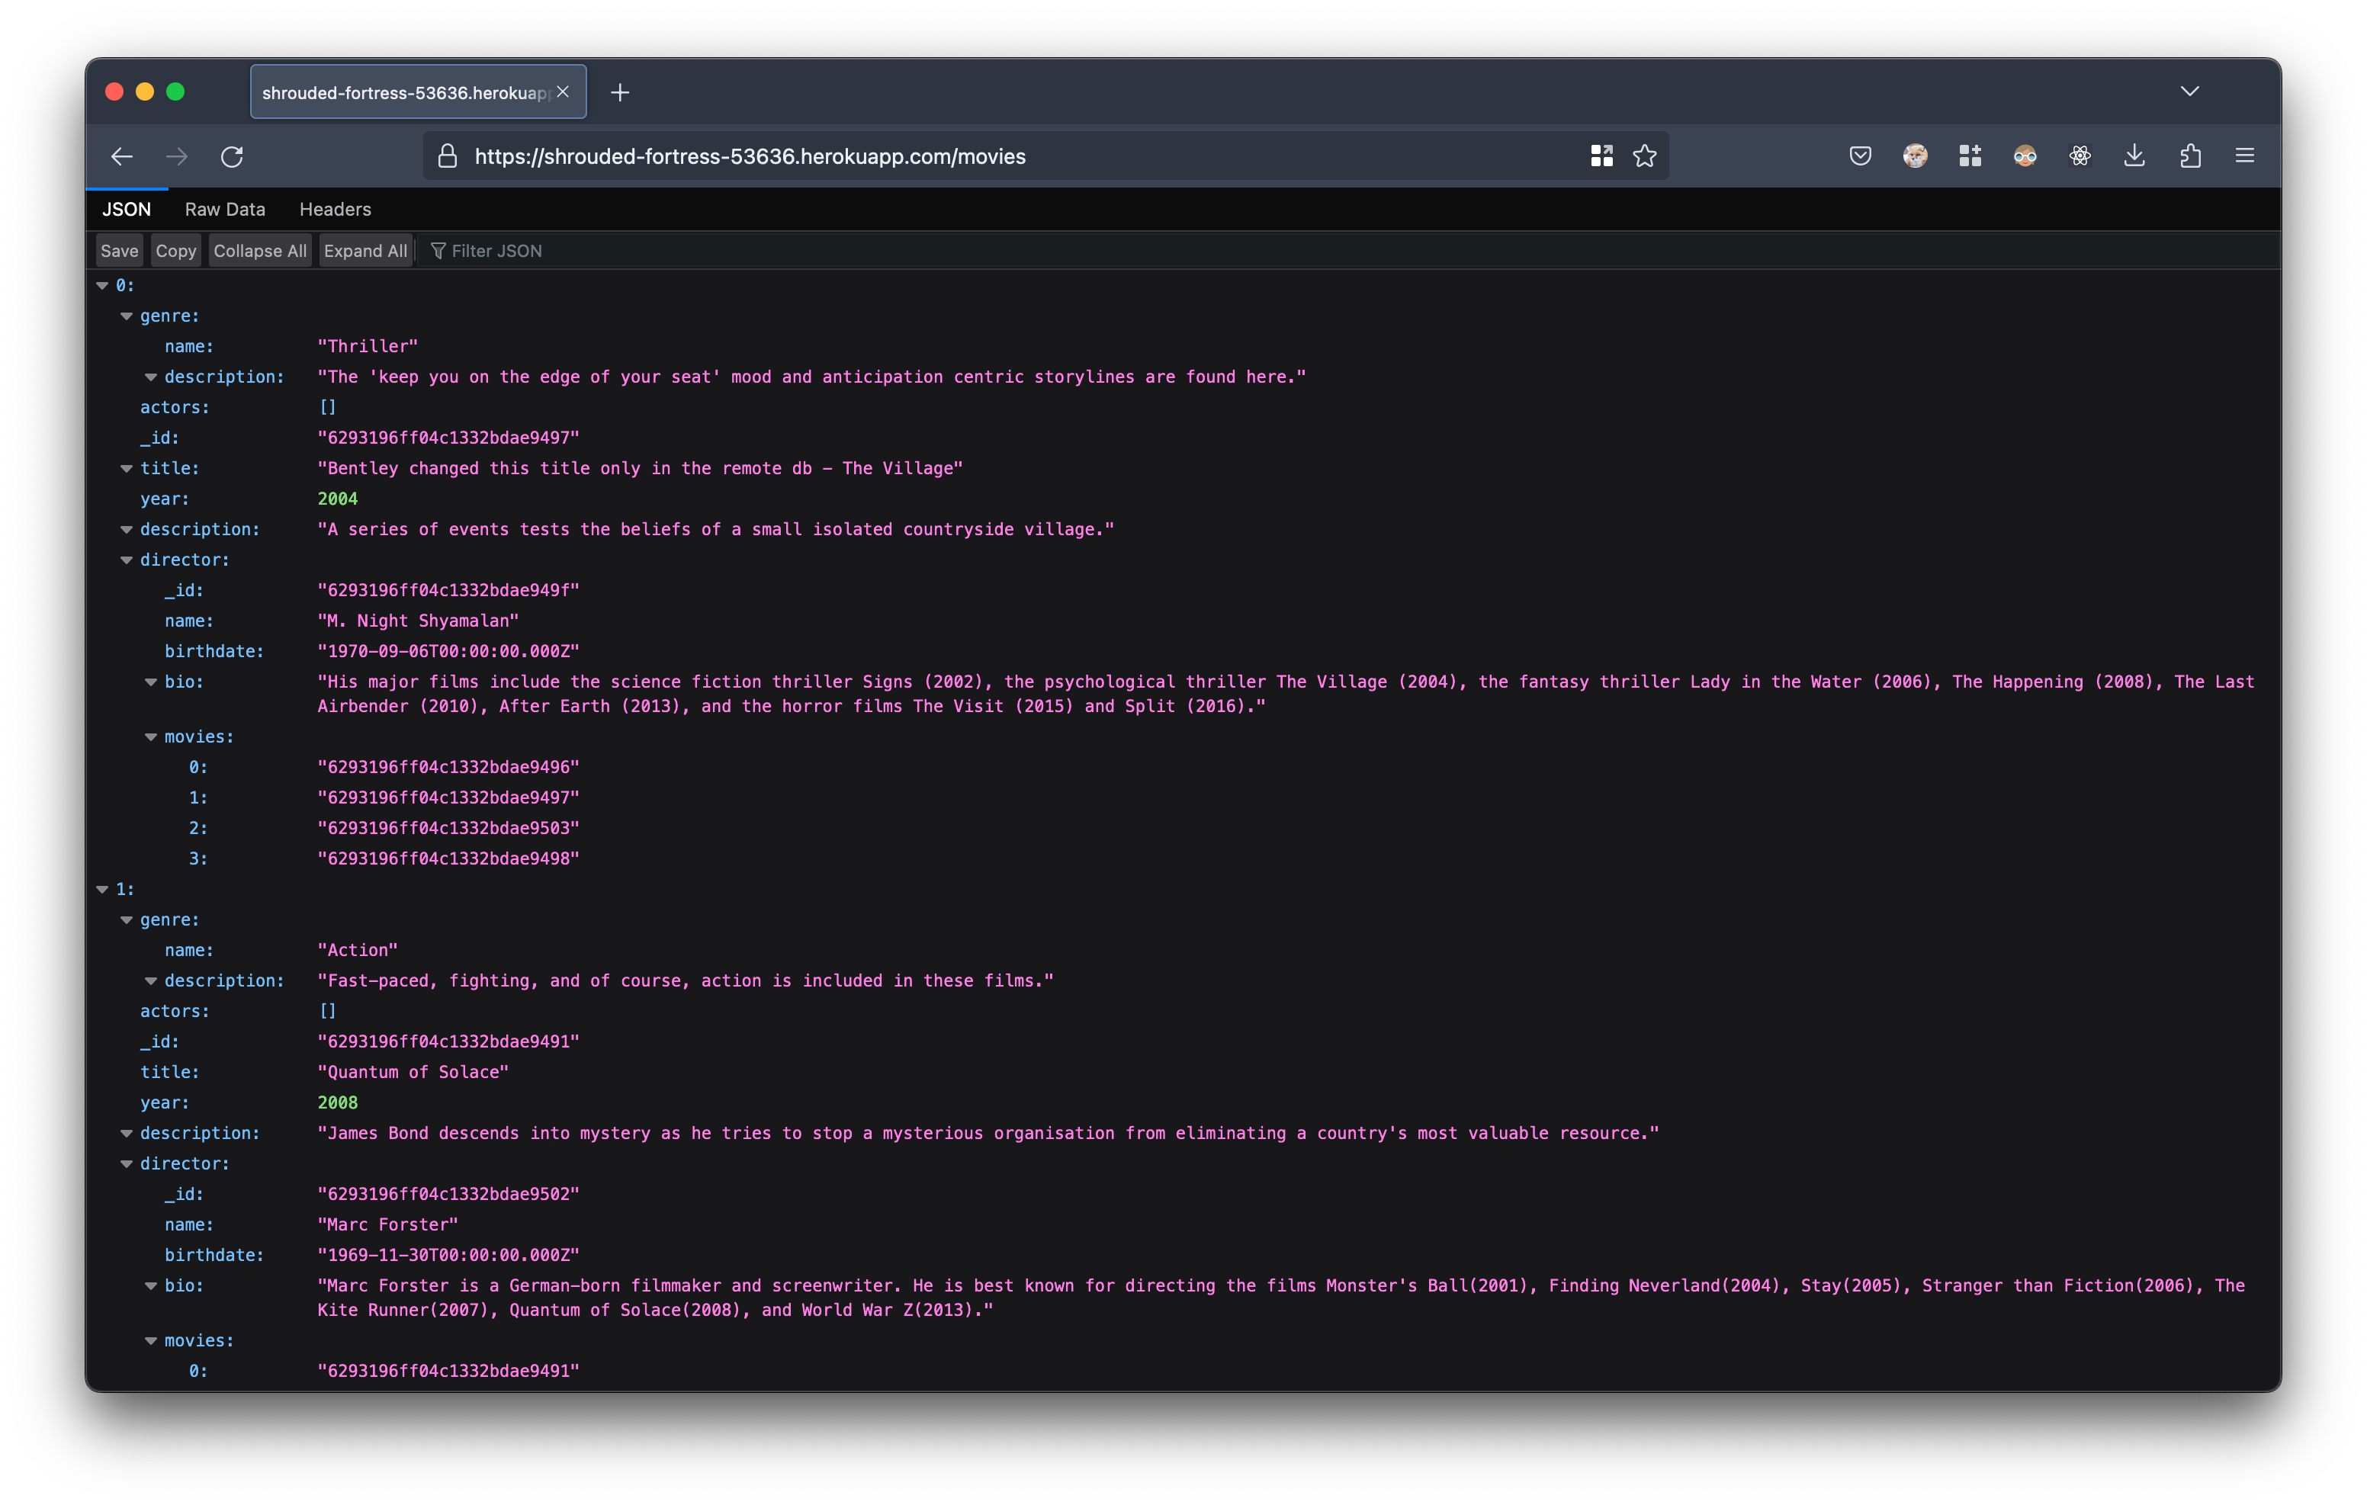
Task: Reload the current page
Action: coord(232,156)
